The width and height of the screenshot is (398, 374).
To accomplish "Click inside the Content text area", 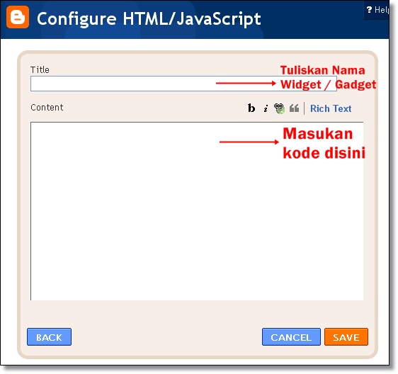I will [x=197, y=211].
